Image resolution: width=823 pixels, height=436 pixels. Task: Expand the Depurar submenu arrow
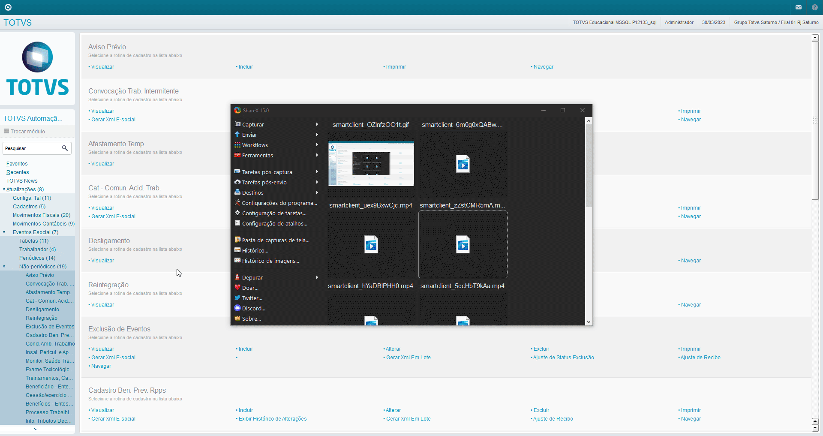tap(317, 277)
